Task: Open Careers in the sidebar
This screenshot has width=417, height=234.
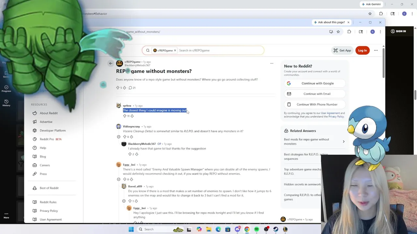Action: pos(45,165)
